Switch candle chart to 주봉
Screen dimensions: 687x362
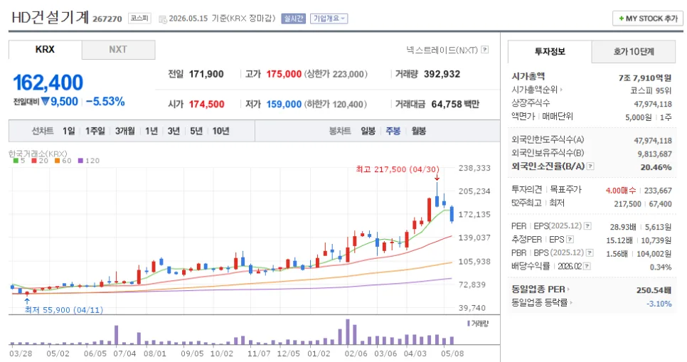click(x=393, y=131)
